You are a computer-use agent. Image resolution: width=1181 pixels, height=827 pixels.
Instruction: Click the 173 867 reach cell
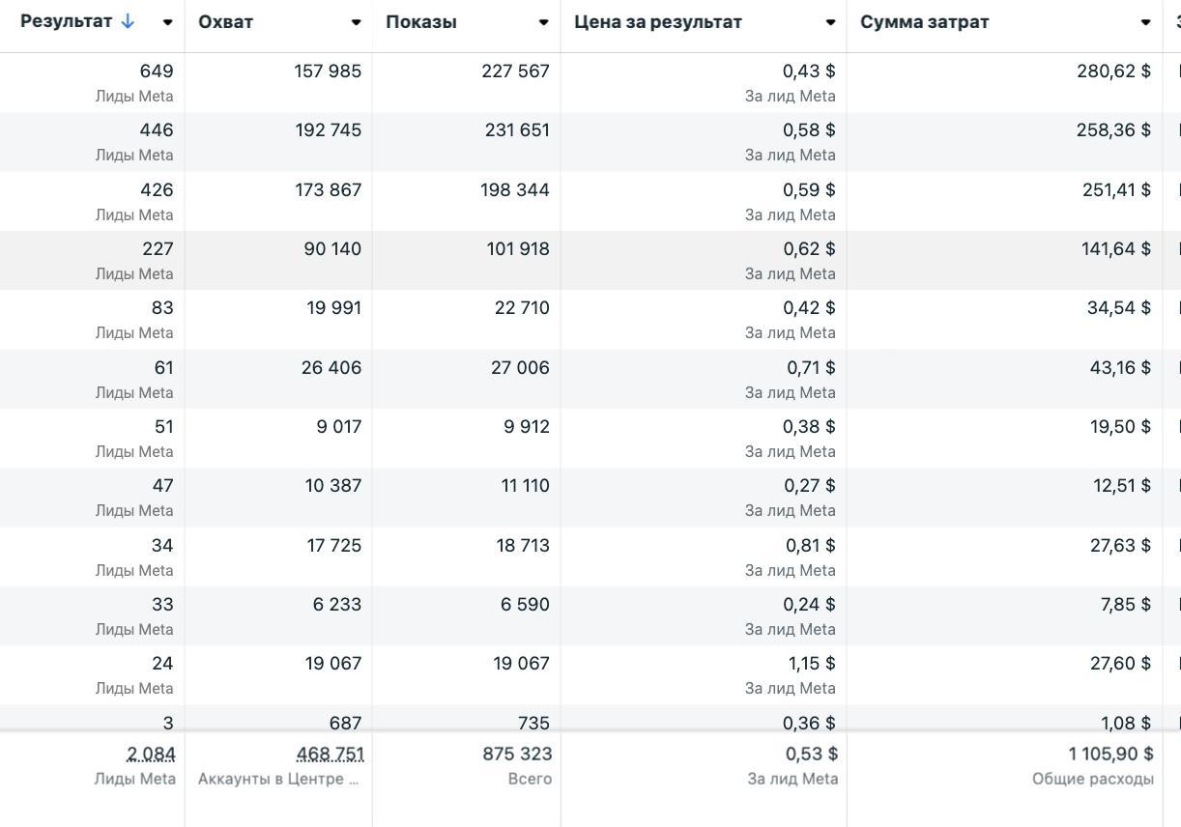[329, 189]
